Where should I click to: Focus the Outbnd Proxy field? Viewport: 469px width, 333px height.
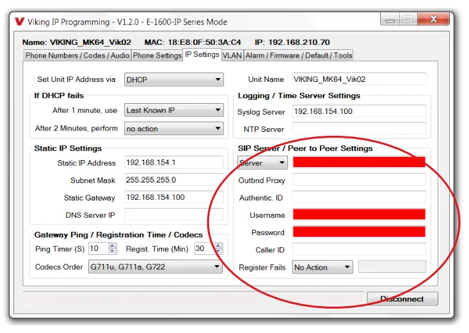(x=359, y=180)
